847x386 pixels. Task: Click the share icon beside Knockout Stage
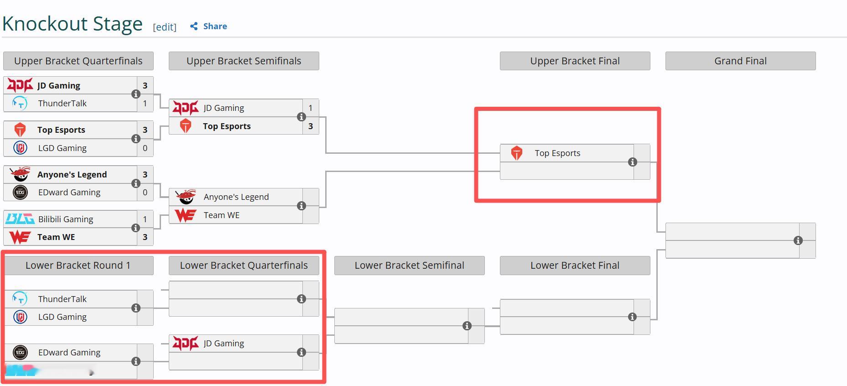point(194,26)
